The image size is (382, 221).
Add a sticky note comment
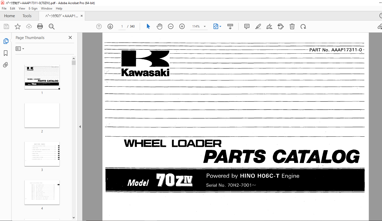[x=247, y=26]
